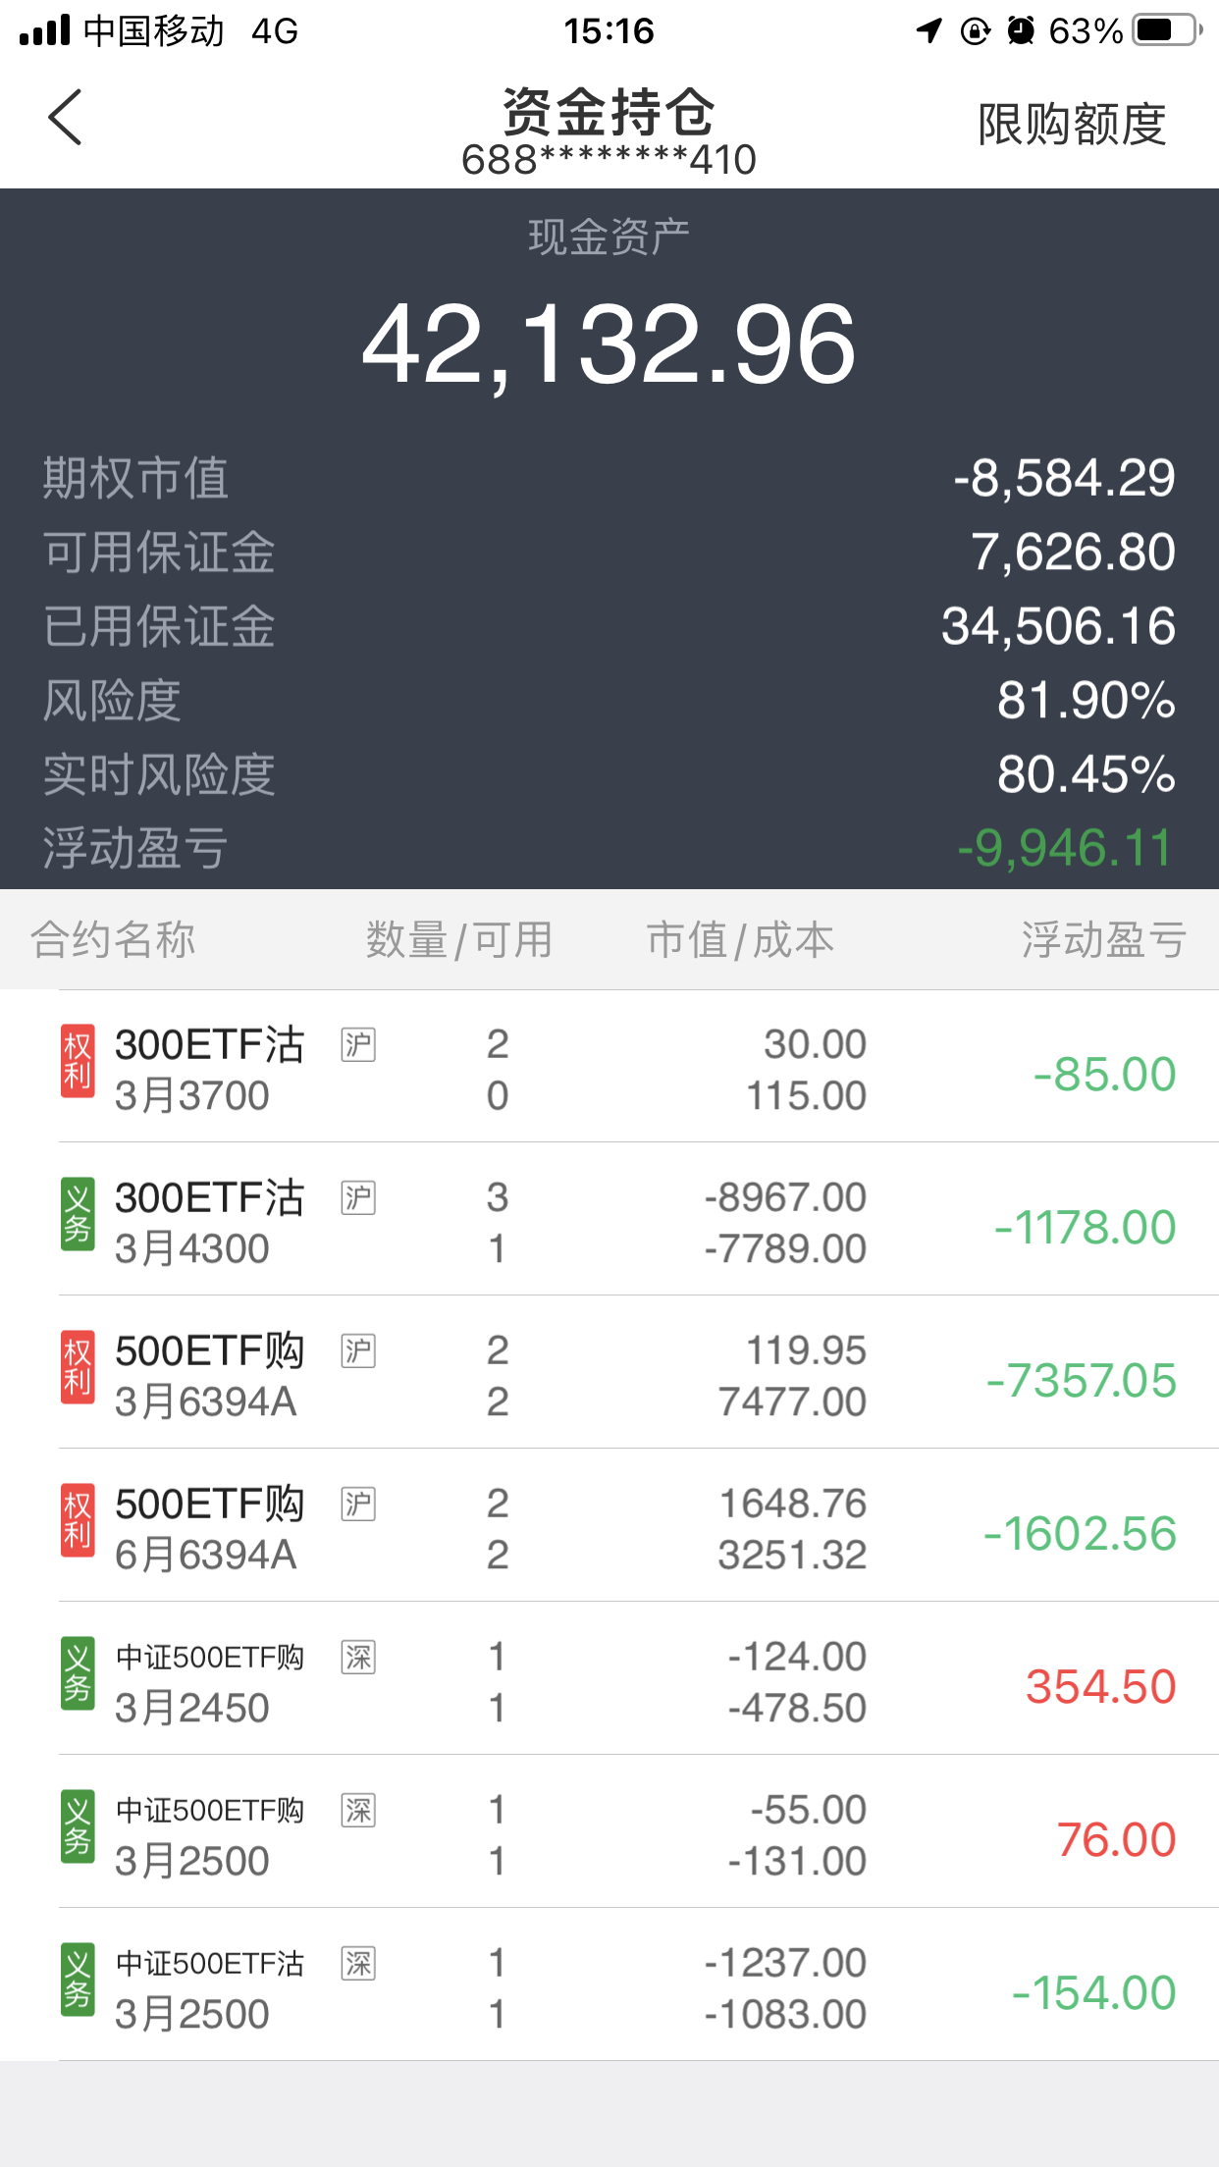Sort by 浮动盈亏 column header

click(1103, 940)
